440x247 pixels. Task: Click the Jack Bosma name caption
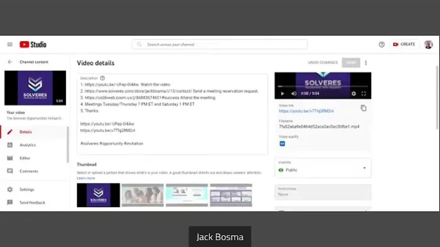click(x=220, y=237)
